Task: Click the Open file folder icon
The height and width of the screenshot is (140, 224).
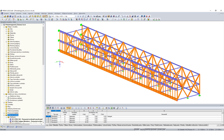Action: click(x=5, y=16)
